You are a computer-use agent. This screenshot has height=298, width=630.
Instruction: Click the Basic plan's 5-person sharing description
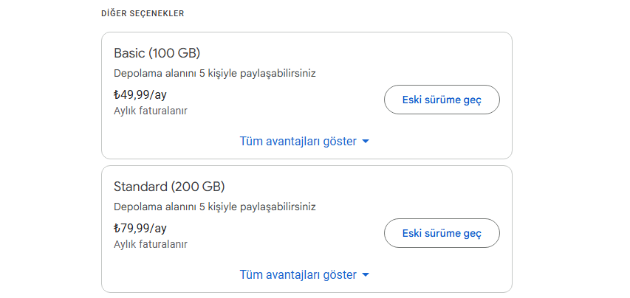pos(219,74)
